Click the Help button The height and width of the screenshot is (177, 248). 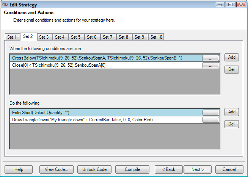coord(19,169)
